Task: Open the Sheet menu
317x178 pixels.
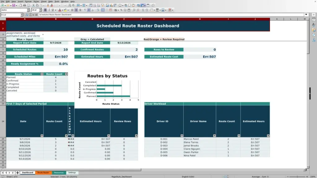Action: click(44, 2)
